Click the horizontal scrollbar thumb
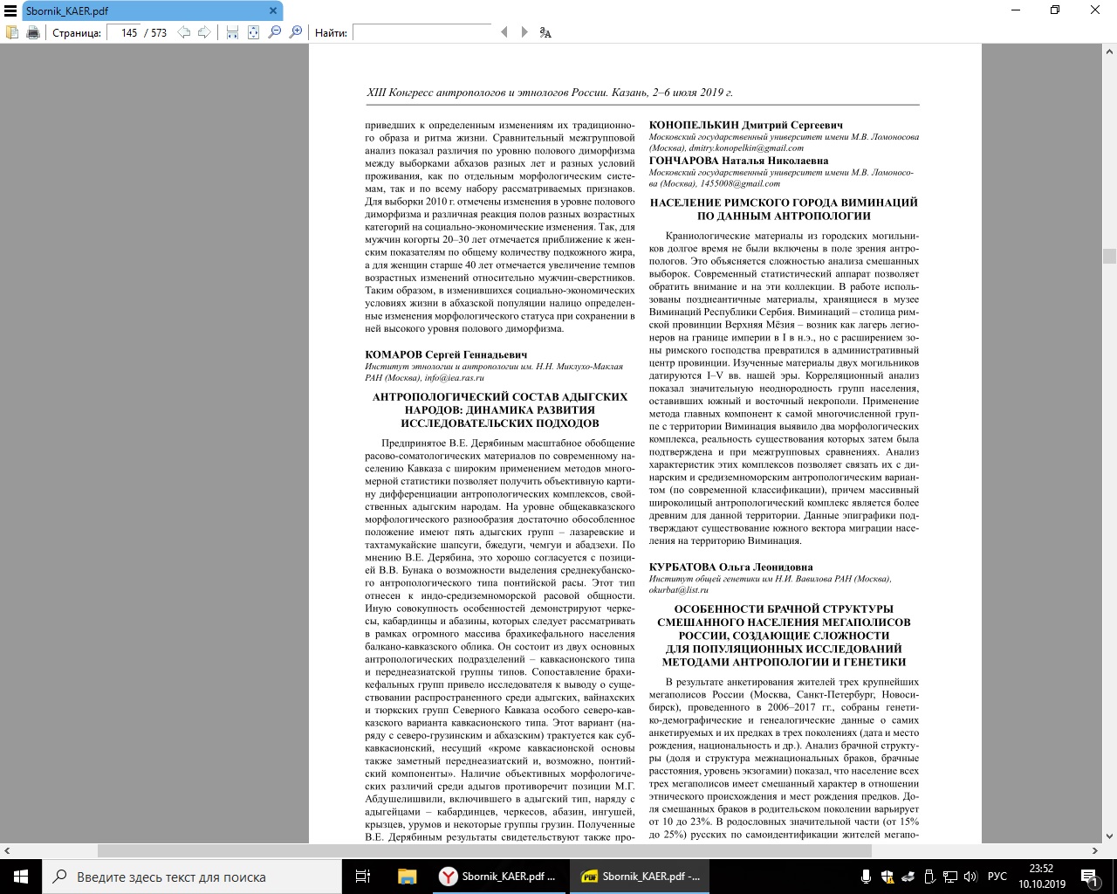This screenshot has height=894, width=1117. tap(484, 850)
